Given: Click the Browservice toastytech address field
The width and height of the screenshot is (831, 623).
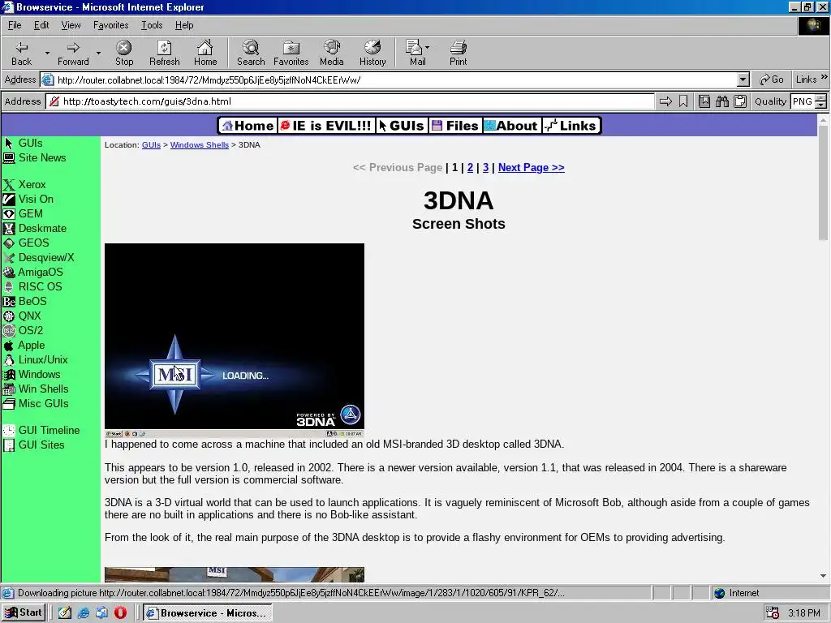Looking at the screenshot, I should point(351,101).
